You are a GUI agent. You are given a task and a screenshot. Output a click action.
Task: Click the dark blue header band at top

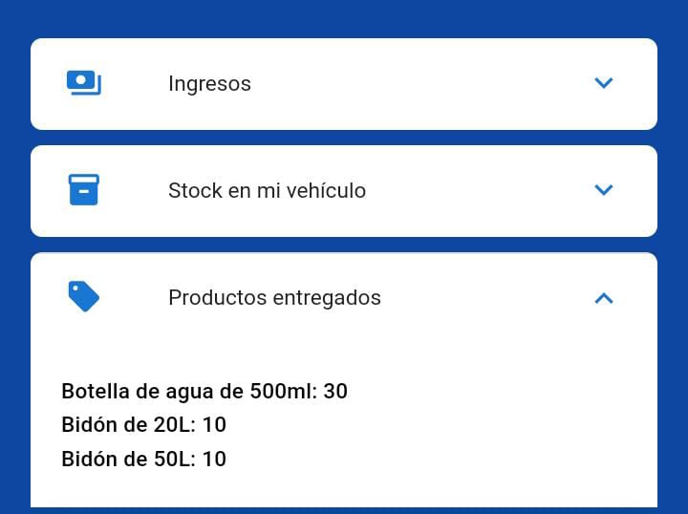[x=344, y=18]
